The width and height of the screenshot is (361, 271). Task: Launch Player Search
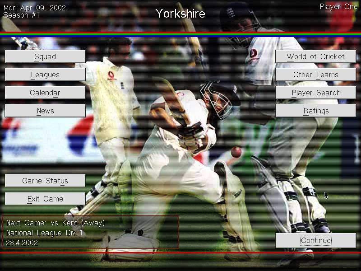[315, 93]
